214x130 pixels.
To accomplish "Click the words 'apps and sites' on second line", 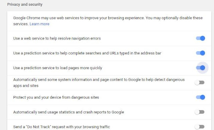I will (x=26, y=86).
